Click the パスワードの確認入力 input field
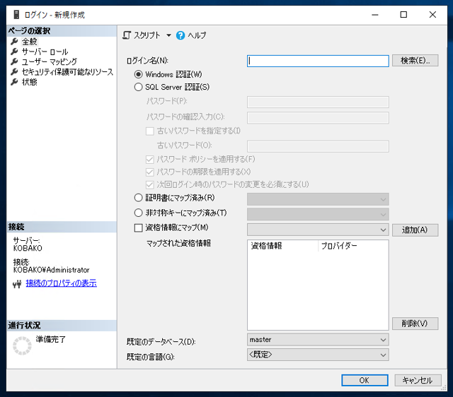 [318, 118]
